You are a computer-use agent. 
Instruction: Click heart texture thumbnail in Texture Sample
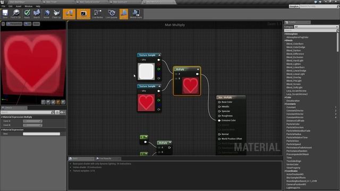point(146,102)
